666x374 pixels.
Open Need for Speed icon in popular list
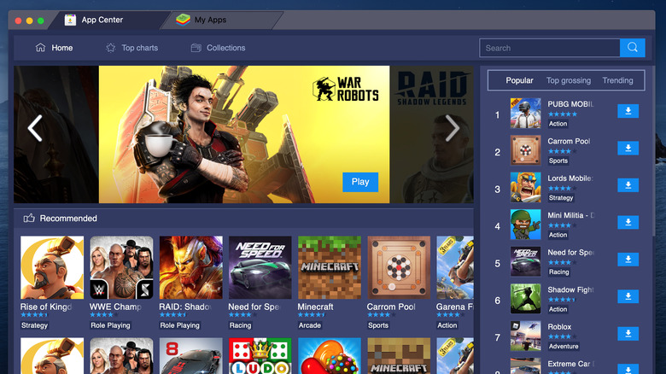click(x=525, y=261)
